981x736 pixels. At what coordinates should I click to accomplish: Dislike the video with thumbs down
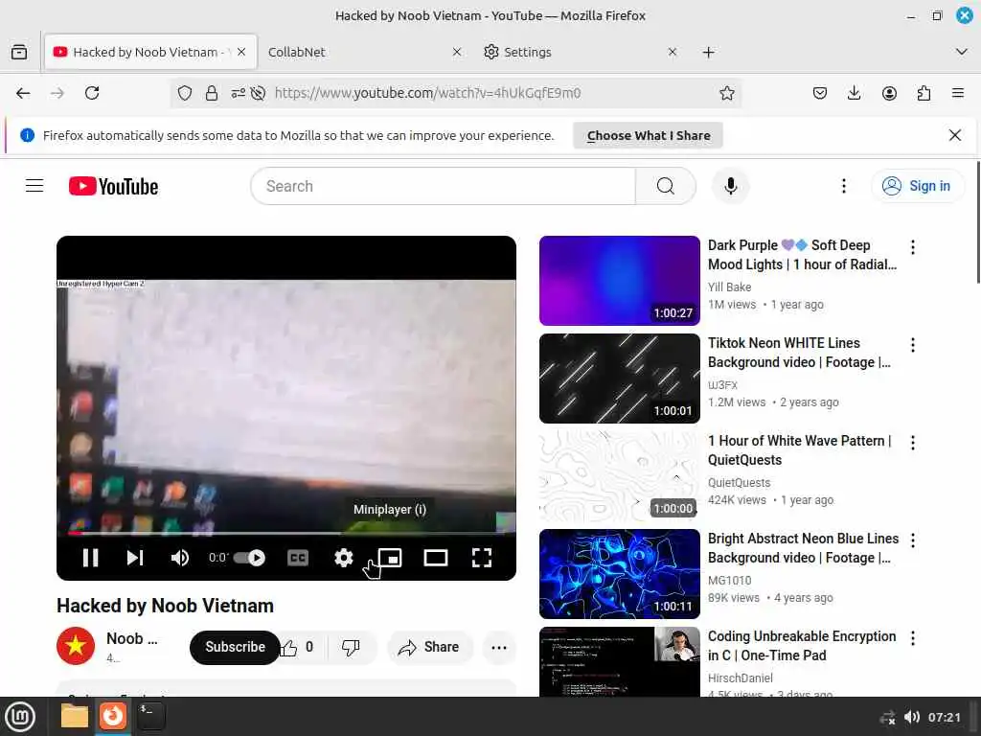pos(351,647)
